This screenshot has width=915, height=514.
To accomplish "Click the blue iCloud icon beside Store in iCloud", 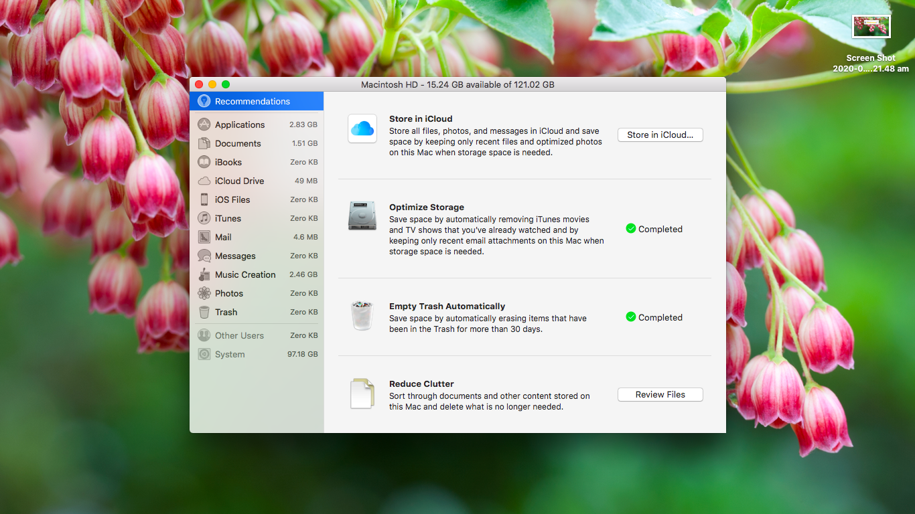I will [x=362, y=128].
